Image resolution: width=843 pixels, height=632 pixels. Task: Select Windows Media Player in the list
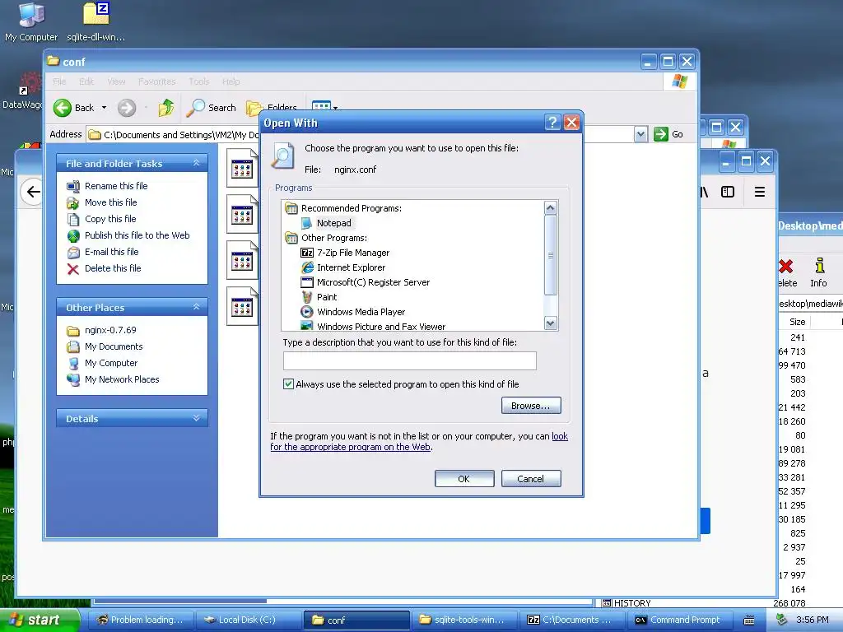tap(361, 312)
